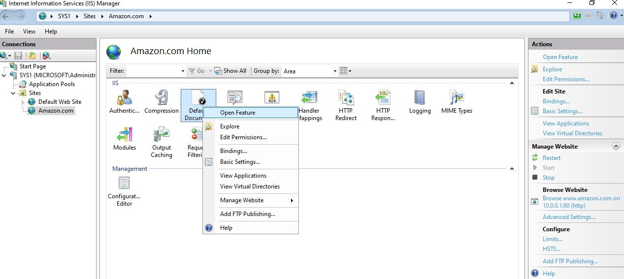The image size is (624, 279).
Task: Select the Handler Mappings icon
Action: click(x=309, y=106)
